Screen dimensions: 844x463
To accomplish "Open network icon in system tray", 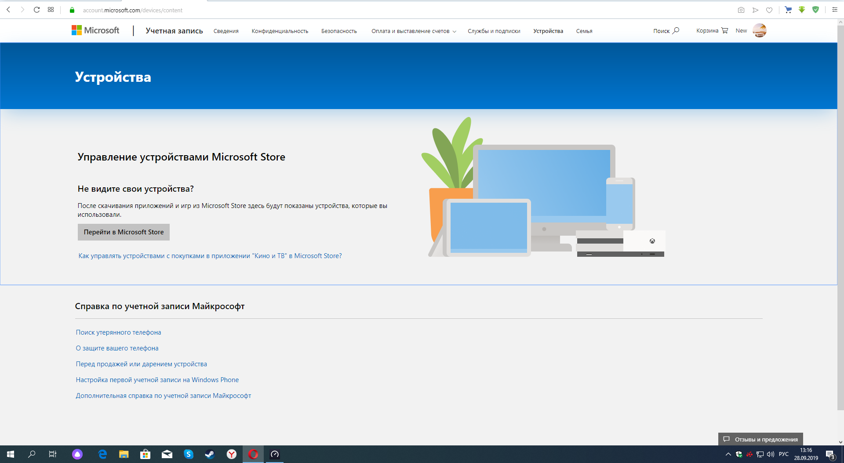I will pos(760,454).
